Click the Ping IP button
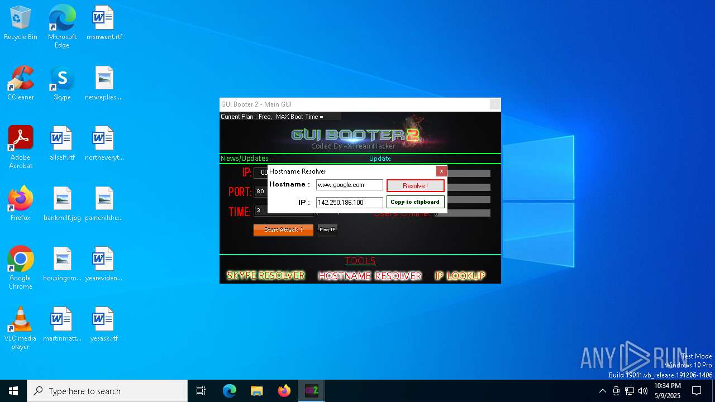Screen dimensions: 715x402 [x=327, y=229]
